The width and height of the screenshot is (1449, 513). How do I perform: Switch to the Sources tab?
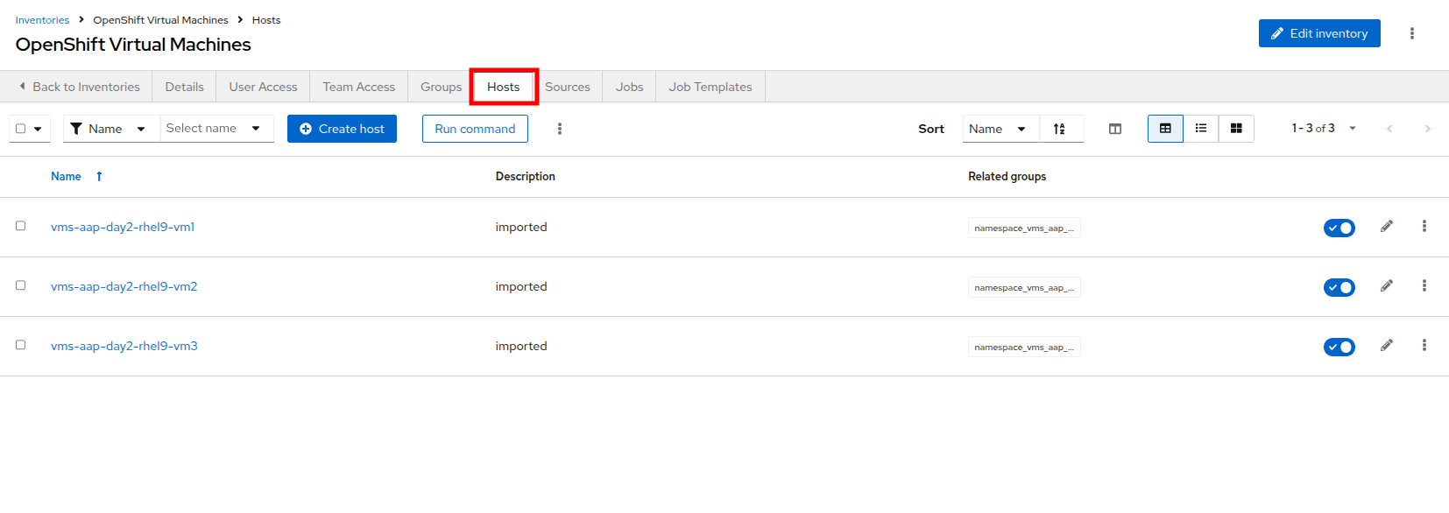(x=567, y=87)
